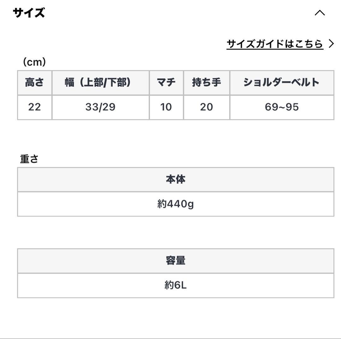Click the gusset value 10
The height and width of the screenshot is (339, 341).
click(x=166, y=107)
